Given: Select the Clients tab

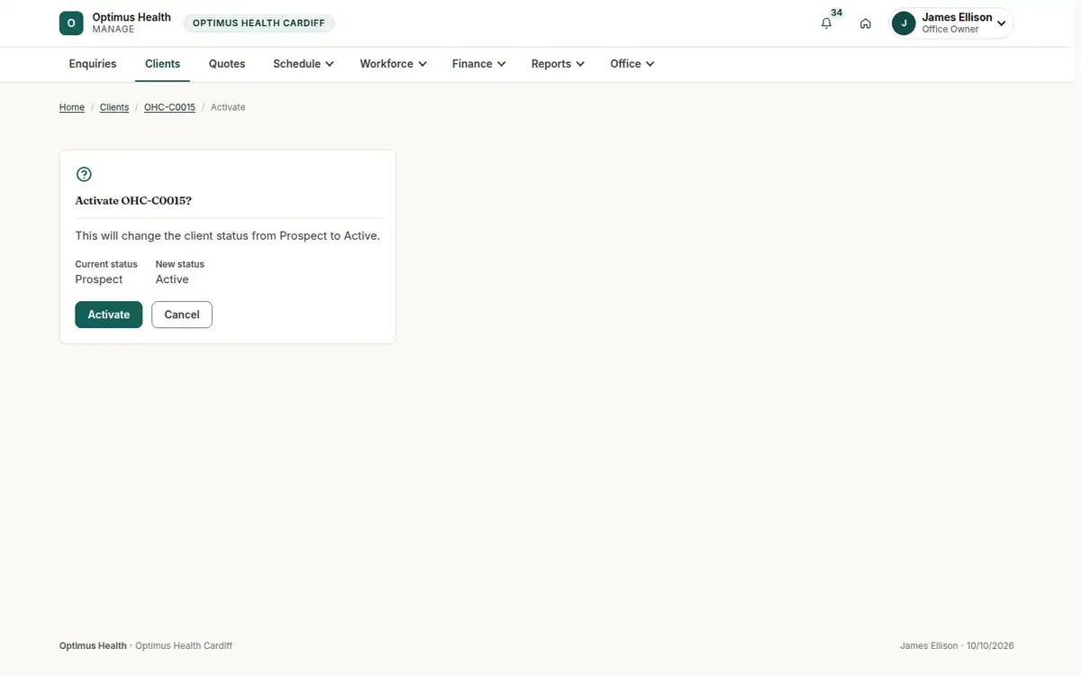Looking at the screenshot, I should 163,64.
